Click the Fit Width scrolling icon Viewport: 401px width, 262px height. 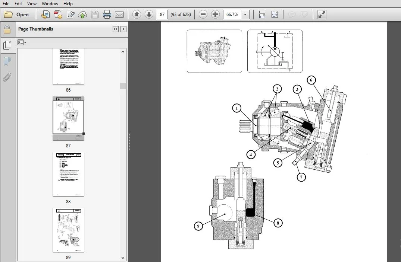click(262, 15)
